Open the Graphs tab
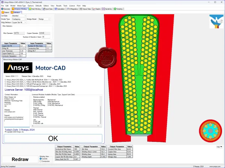This screenshot has width=225, height=168. point(97,9)
